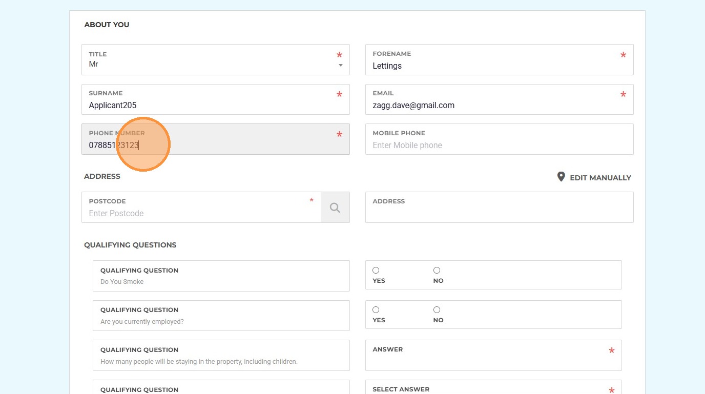Click the About You section heading
The image size is (705, 394).
coord(107,25)
